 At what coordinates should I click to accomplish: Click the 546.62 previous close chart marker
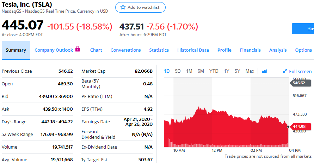(300, 83)
